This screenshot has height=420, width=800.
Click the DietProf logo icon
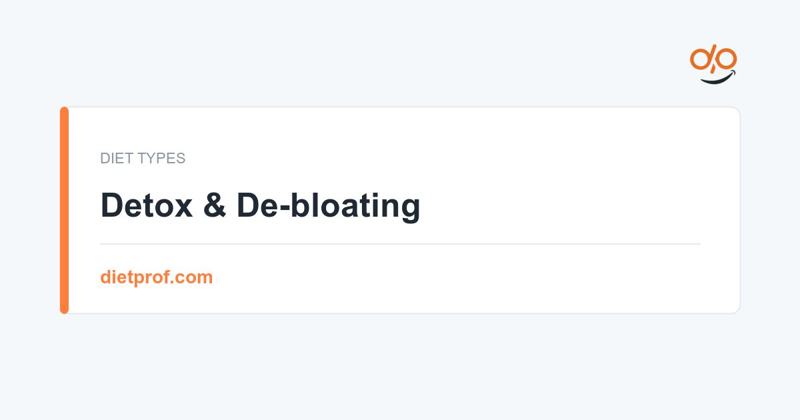click(x=713, y=65)
